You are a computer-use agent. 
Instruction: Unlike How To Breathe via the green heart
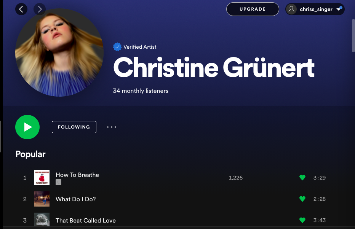302,178
